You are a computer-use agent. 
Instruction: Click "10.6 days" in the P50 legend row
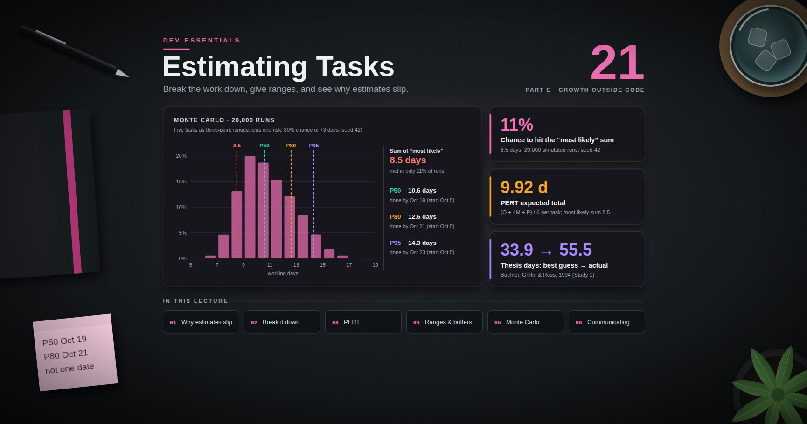point(422,191)
